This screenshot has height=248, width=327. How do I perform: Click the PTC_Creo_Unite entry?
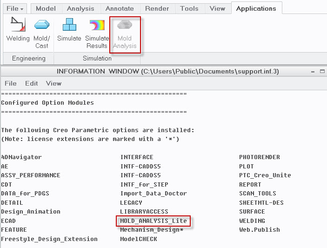[265, 175]
